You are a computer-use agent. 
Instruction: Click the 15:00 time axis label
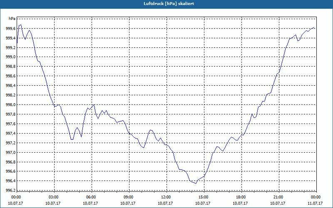tap(203, 197)
